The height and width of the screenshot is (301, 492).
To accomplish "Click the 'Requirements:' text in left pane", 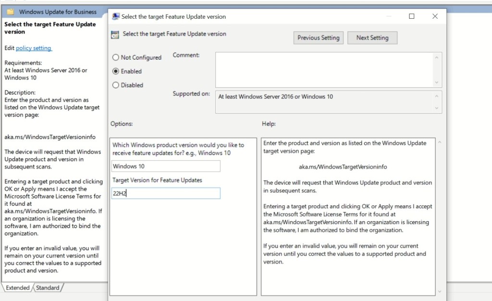I will pos(23,63).
